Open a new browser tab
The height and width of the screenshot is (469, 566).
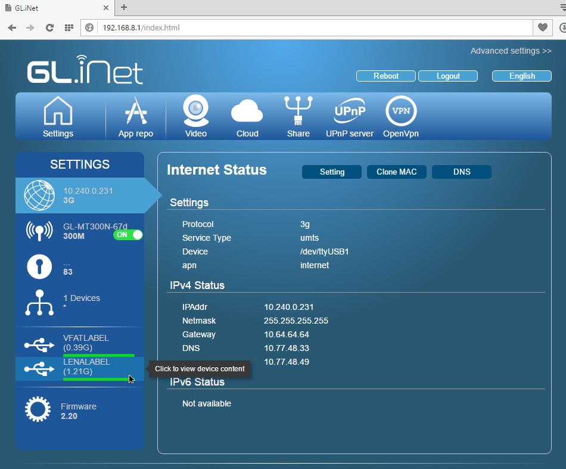point(124,7)
